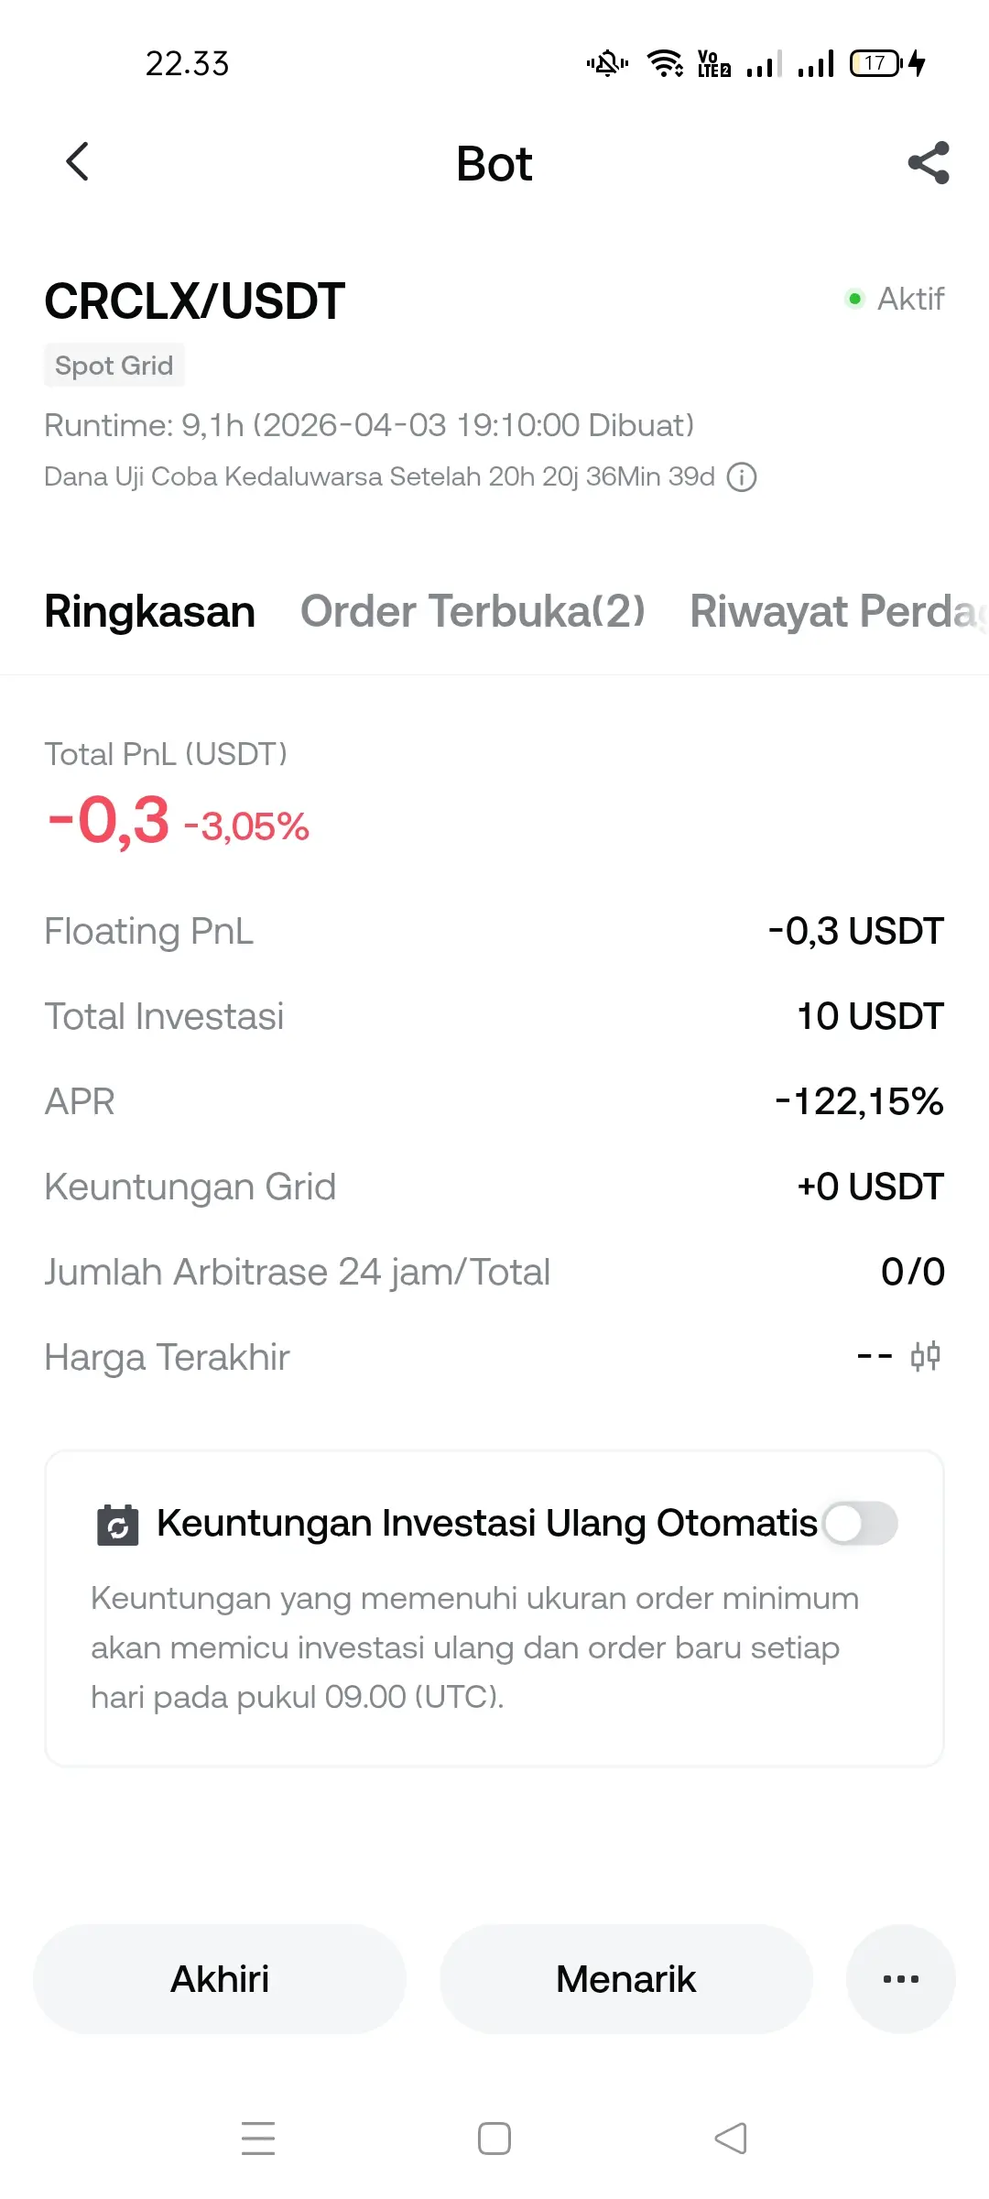Switch to the Ringkasan tab
This screenshot has width=989, height=2199.
(x=150, y=611)
